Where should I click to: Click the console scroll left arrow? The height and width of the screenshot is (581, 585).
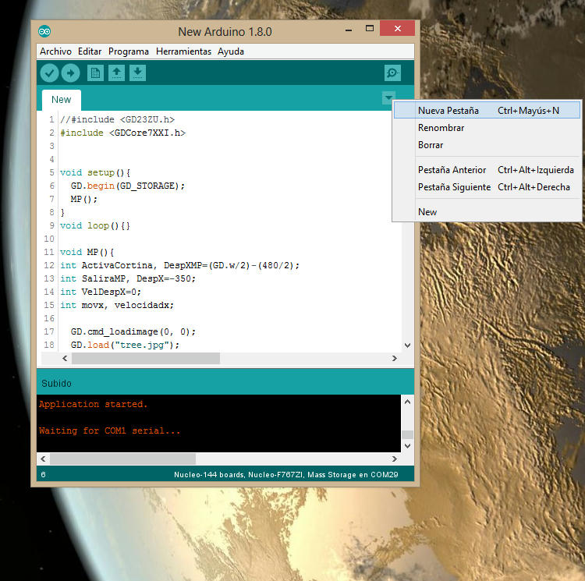43,459
